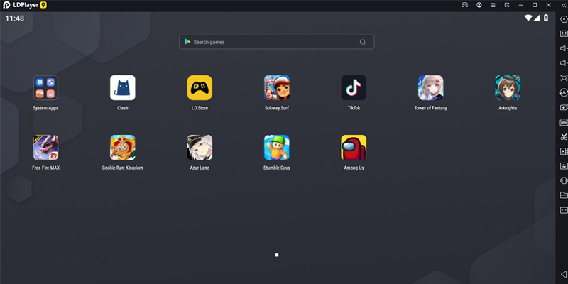Open the More options sidebar icon
Viewport: 568px width, 284px height.
(x=564, y=210)
